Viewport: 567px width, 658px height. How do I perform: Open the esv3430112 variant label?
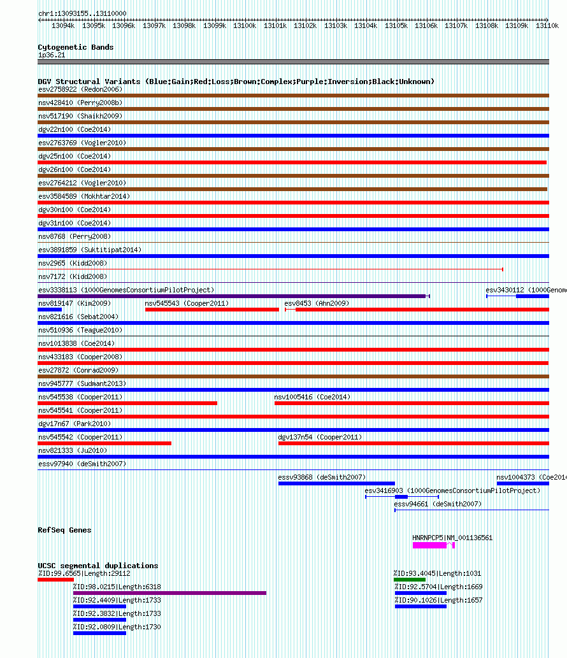[x=526, y=290]
